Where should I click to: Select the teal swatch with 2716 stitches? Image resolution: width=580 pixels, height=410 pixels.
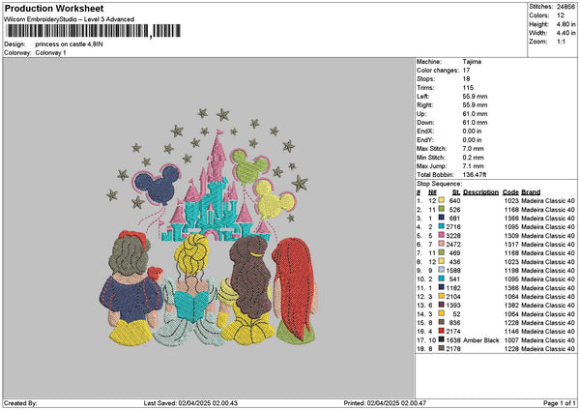click(x=442, y=227)
